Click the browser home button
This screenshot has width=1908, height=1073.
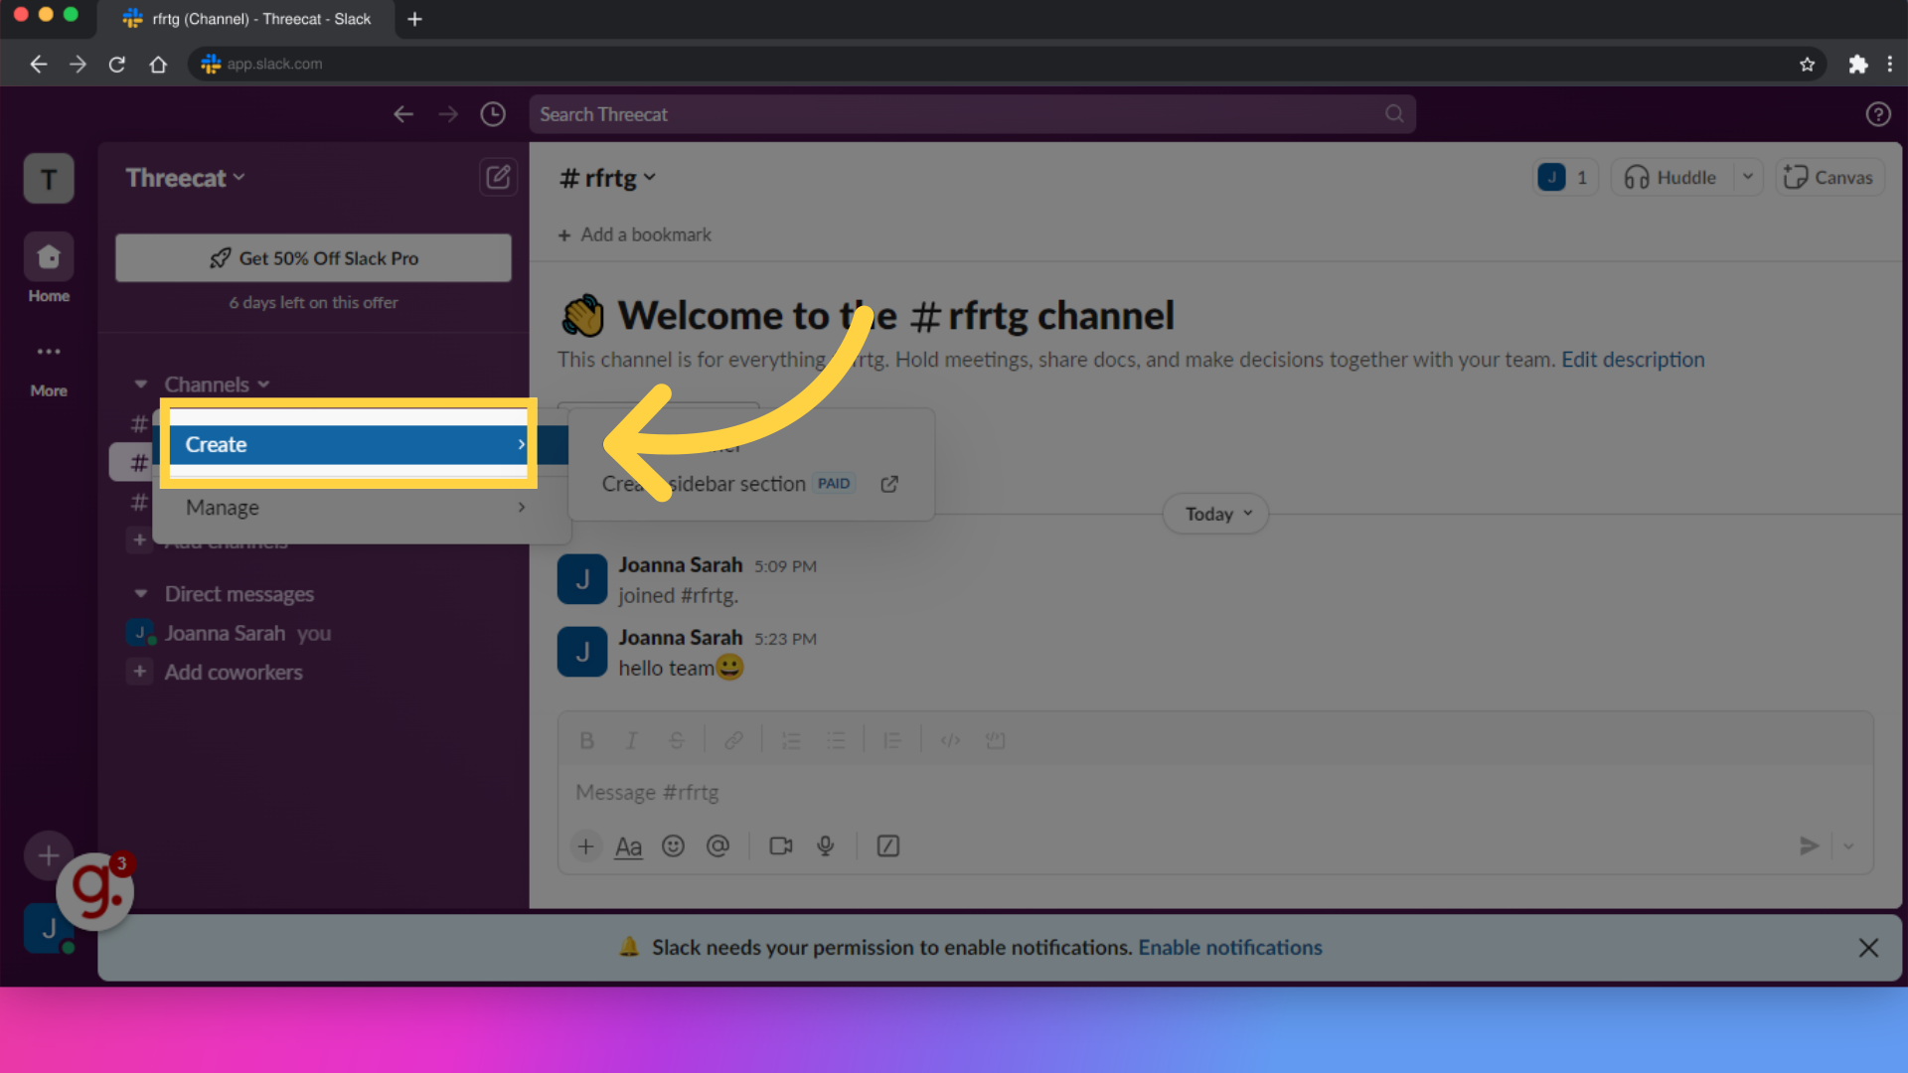pos(158,64)
